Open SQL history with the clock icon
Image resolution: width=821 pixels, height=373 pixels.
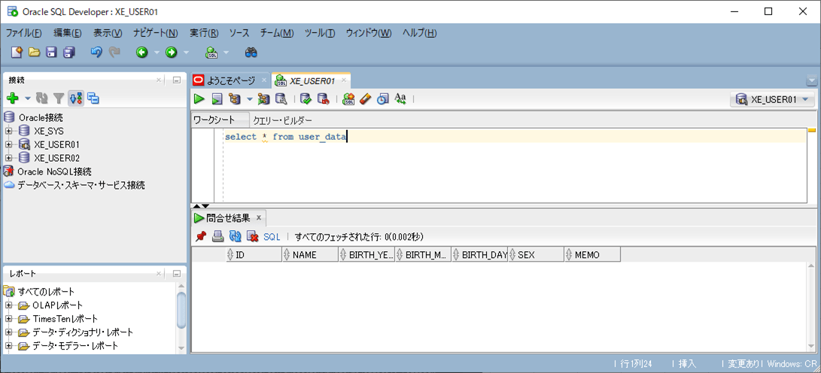click(383, 99)
